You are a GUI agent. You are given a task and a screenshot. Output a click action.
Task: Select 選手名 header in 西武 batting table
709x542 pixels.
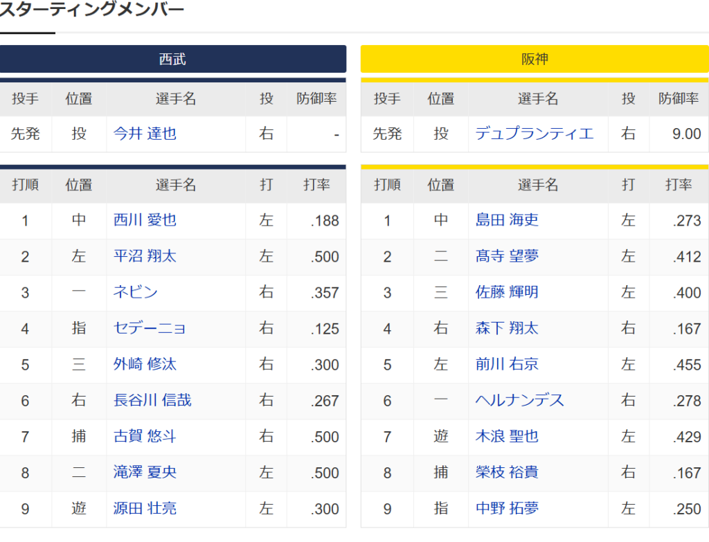click(176, 185)
